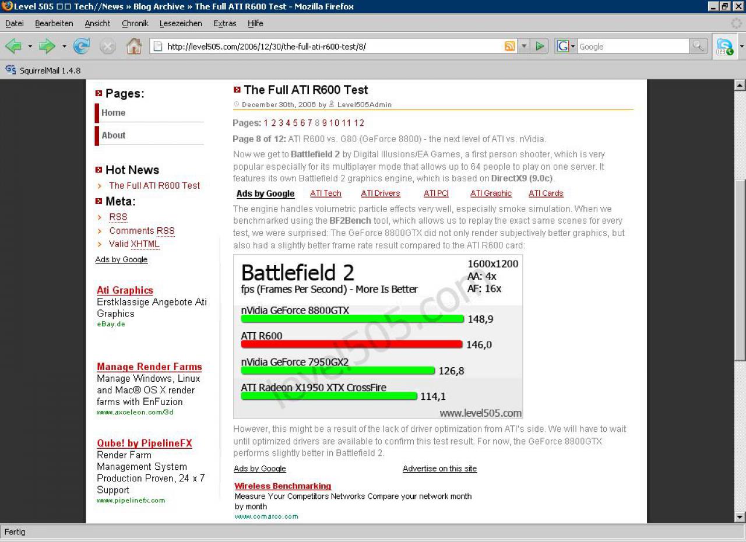Click the Forward navigation arrow
The width and height of the screenshot is (746, 542).
pyautogui.click(x=47, y=47)
